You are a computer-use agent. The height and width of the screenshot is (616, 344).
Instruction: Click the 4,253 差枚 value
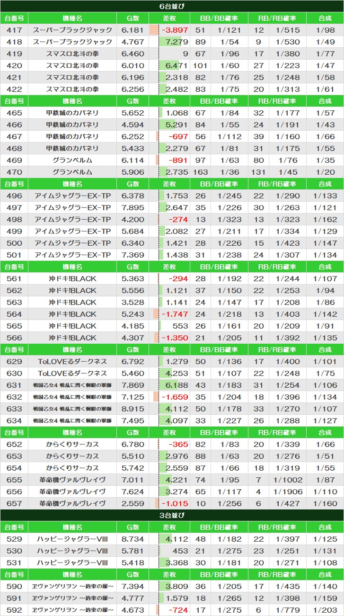(177, 373)
